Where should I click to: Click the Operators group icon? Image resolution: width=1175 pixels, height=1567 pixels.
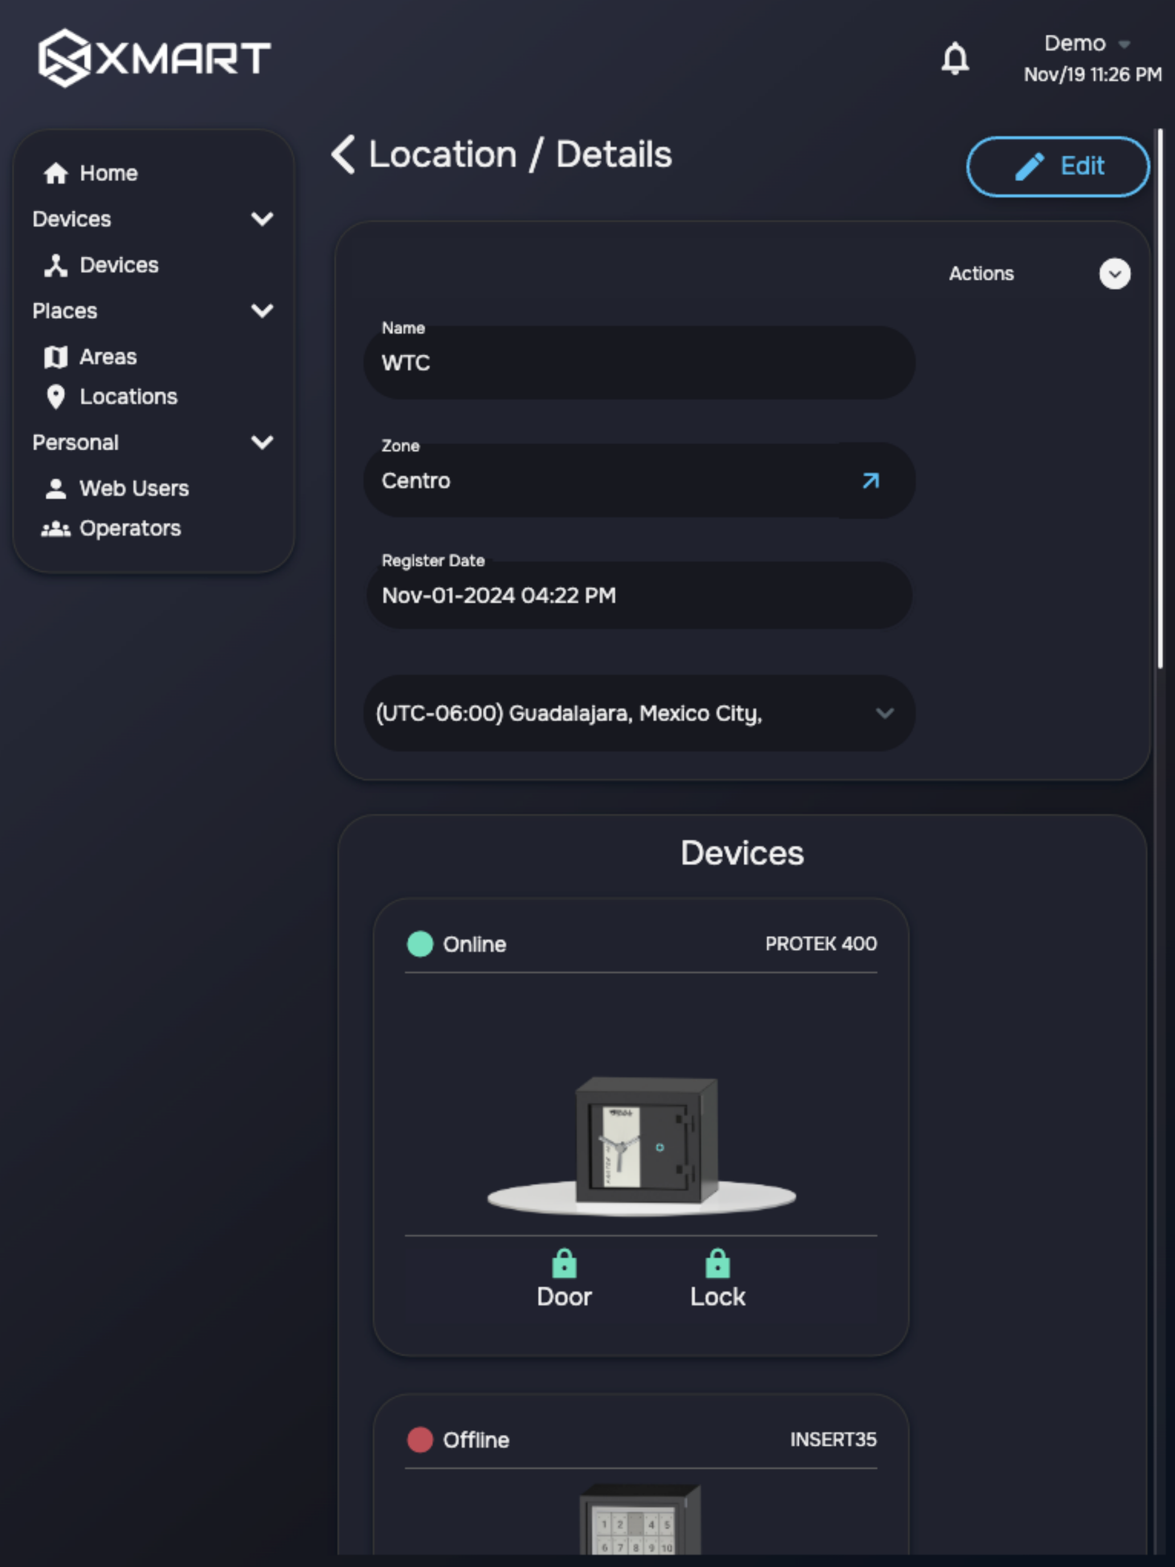tap(55, 528)
